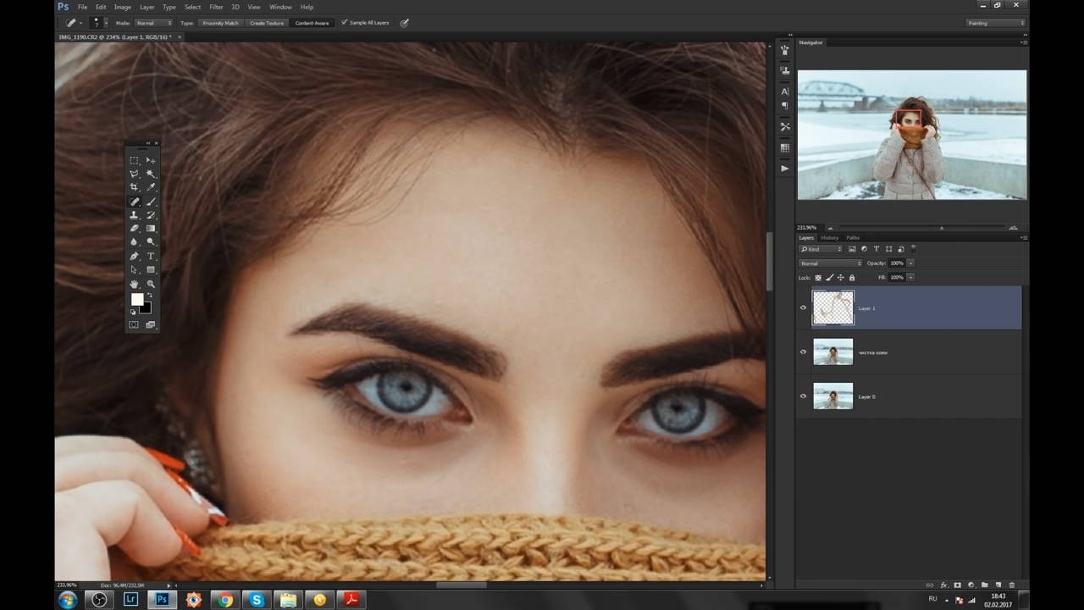This screenshot has height=610, width=1084.
Task: Toggle lock transparent pixels
Action: coord(818,277)
